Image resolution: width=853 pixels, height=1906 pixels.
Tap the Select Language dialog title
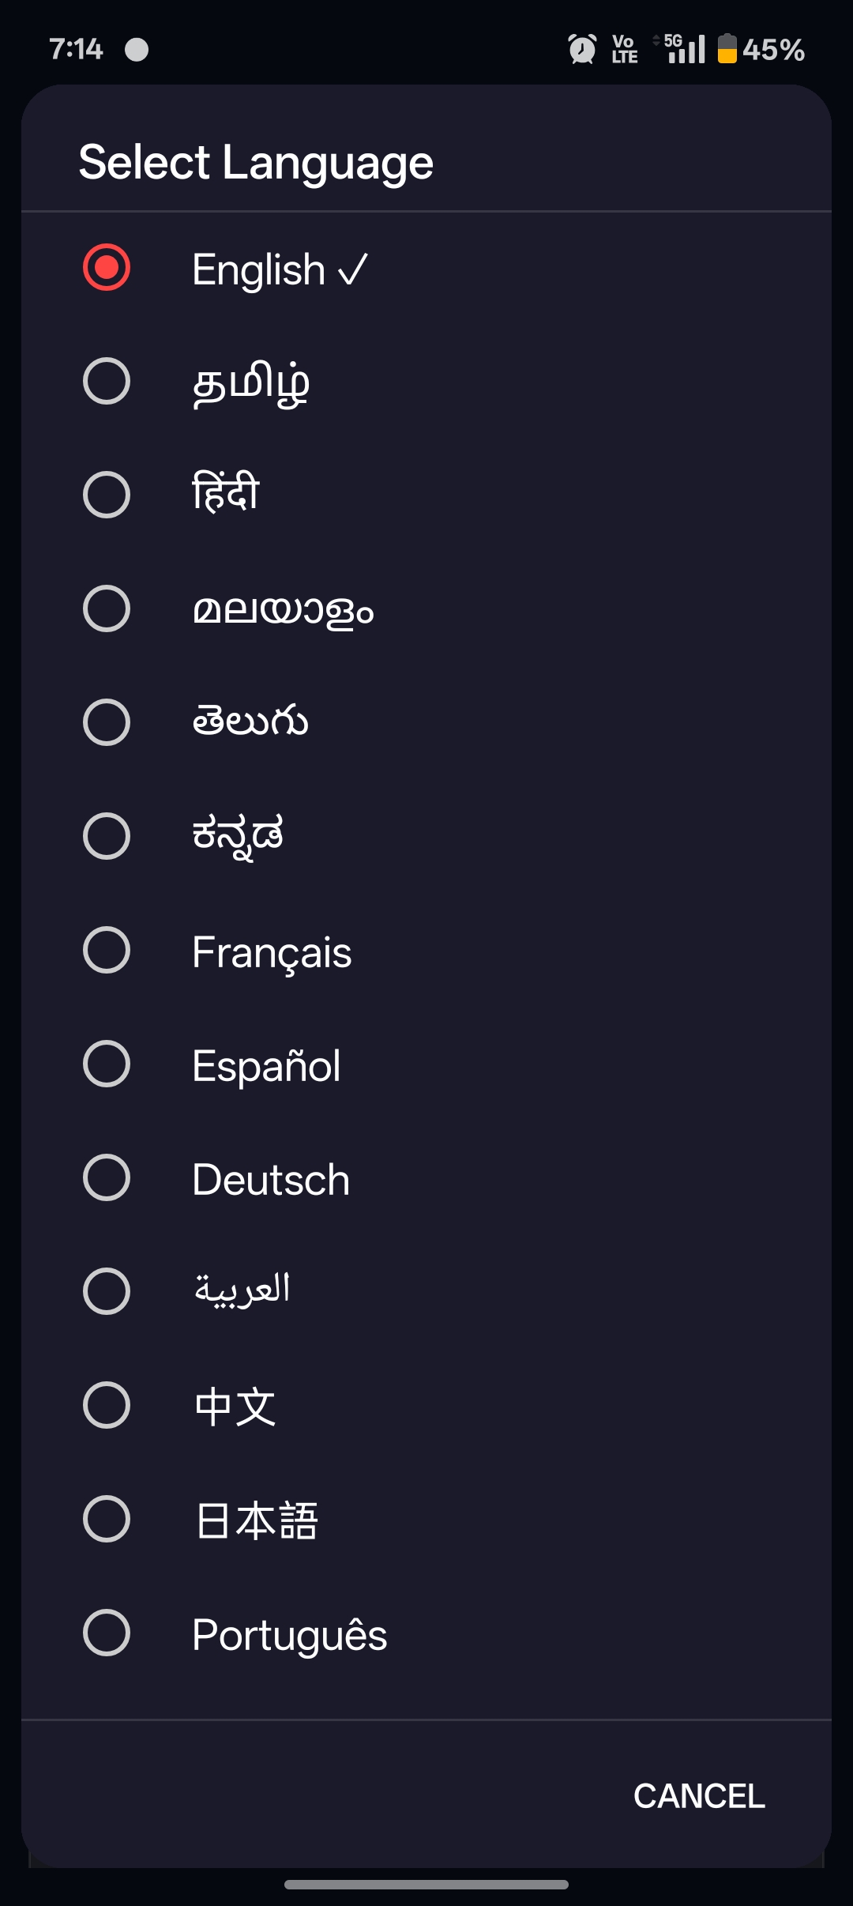pyautogui.click(x=257, y=164)
